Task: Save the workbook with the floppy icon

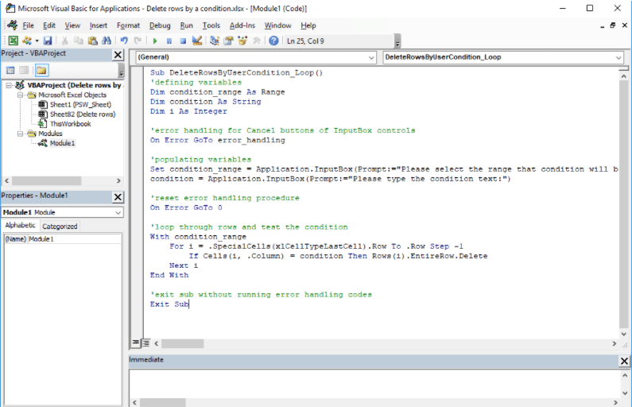Action: coord(48,41)
